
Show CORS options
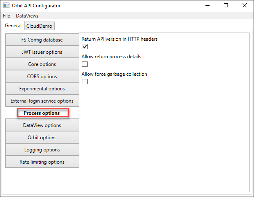click(42, 77)
